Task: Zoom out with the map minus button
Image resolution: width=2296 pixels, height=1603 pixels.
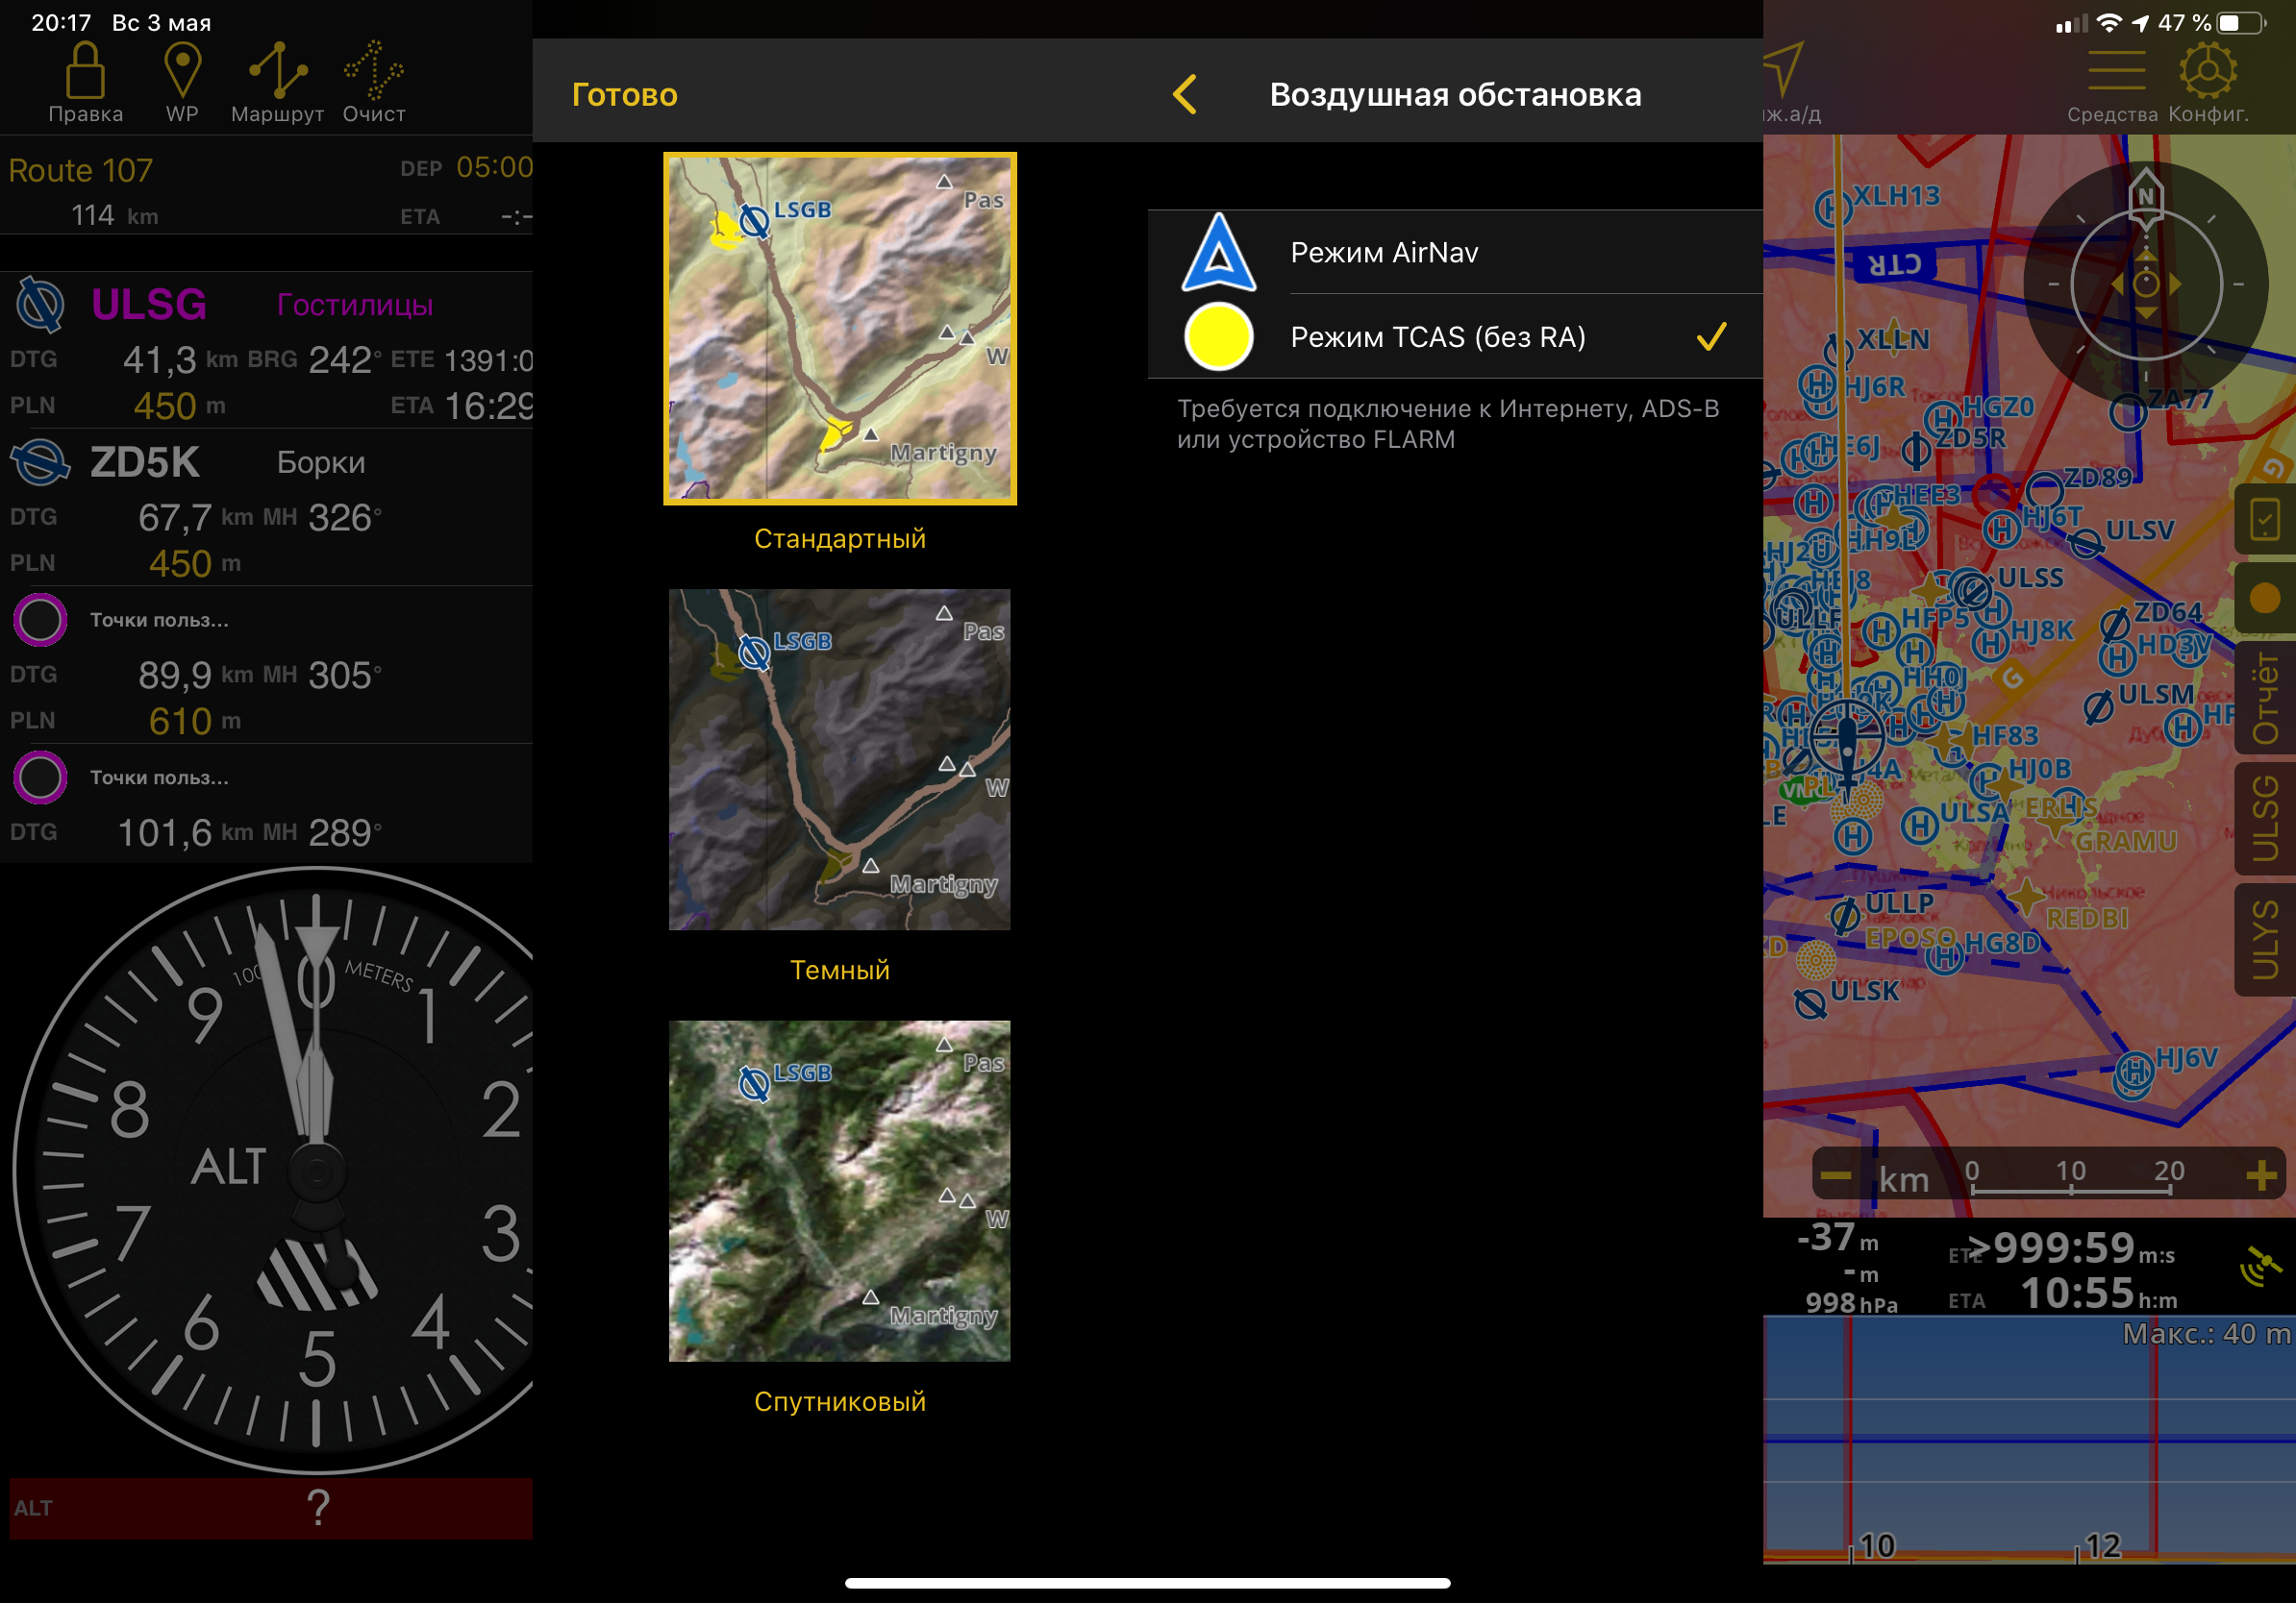Action: (x=1835, y=1176)
